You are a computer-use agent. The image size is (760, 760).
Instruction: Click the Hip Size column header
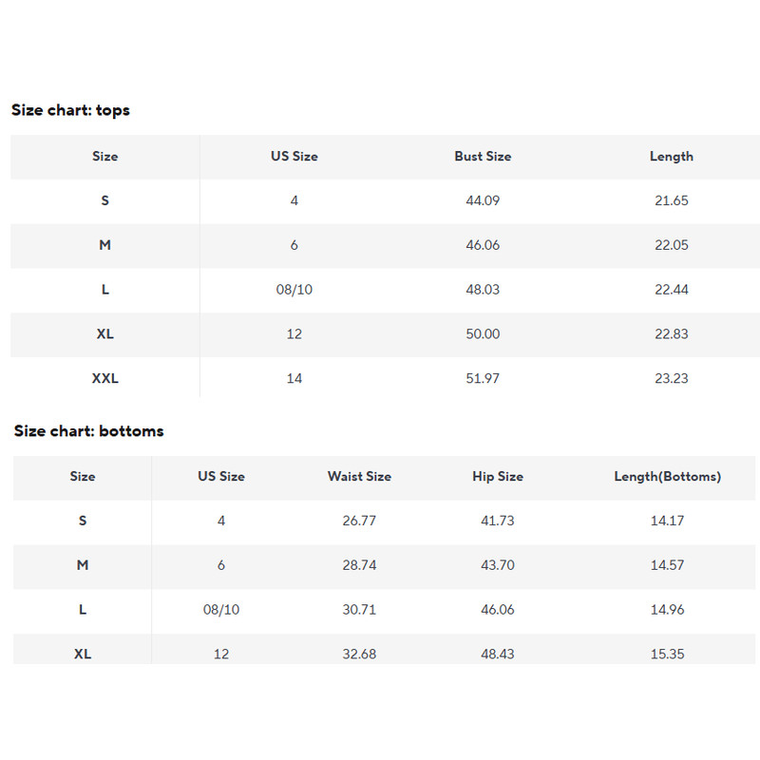click(x=497, y=477)
